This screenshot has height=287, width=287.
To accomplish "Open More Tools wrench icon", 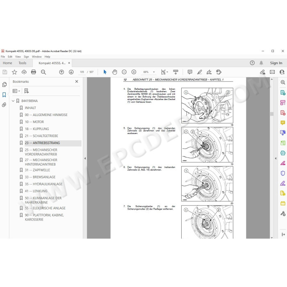I will click(282, 214).
